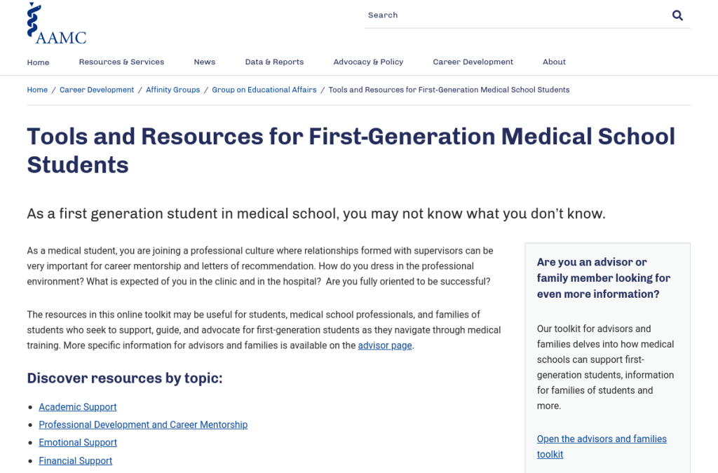Screen dimensions: 718x473
Task: Open Group on Educational Affairs breadcrumb
Action: point(264,90)
